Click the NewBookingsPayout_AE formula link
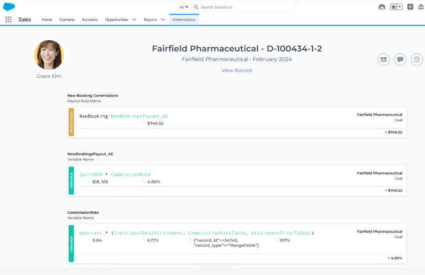This screenshot has width=425, height=275. click(x=138, y=116)
